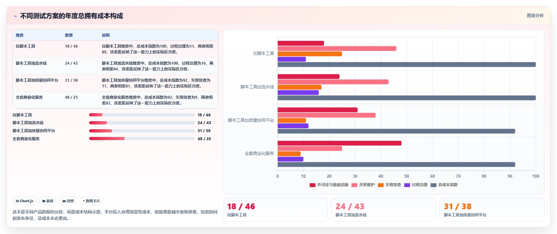Click the 仅脚本工具 description text in table

pos(158,49)
